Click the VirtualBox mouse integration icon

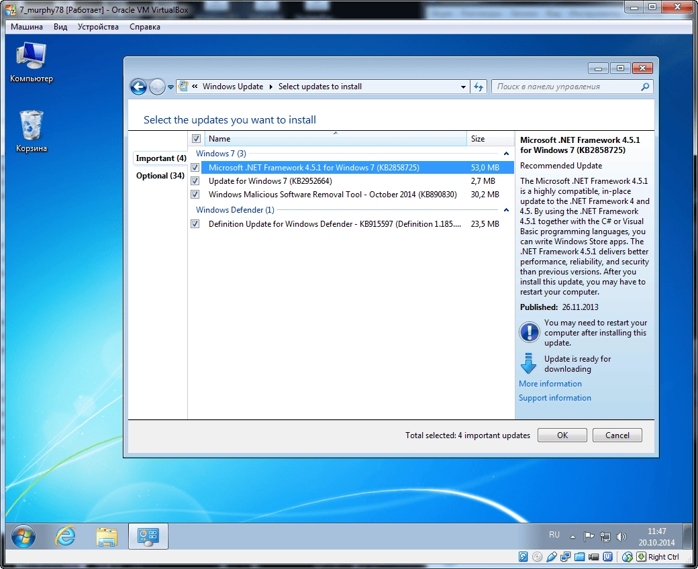tap(628, 556)
